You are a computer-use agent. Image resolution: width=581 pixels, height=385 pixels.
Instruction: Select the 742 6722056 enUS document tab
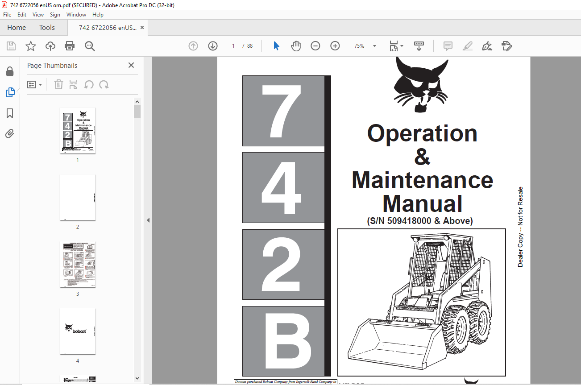[x=108, y=28]
